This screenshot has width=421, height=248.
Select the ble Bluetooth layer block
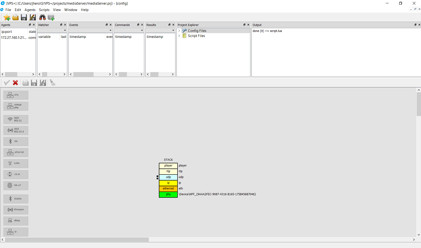pyautogui.click(x=16, y=141)
